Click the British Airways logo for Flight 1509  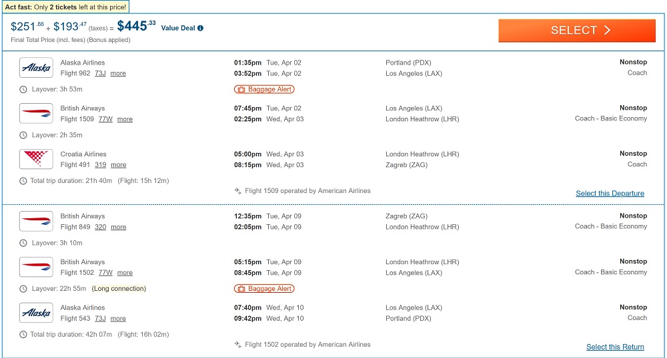point(36,114)
